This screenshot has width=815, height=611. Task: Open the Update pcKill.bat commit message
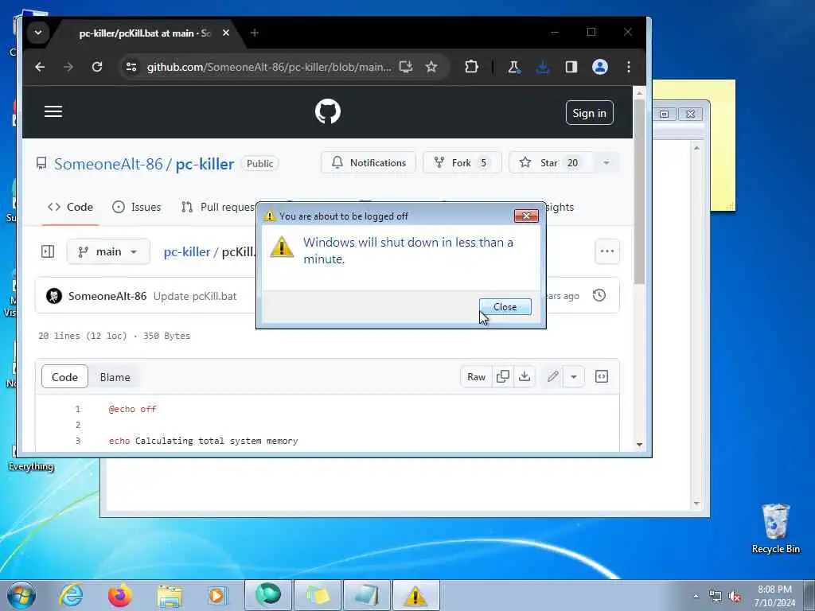[x=195, y=296]
